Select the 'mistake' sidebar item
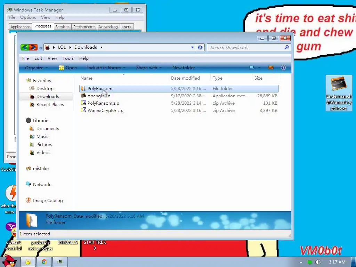Viewport: 356px width, 267px height. click(x=40, y=169)
